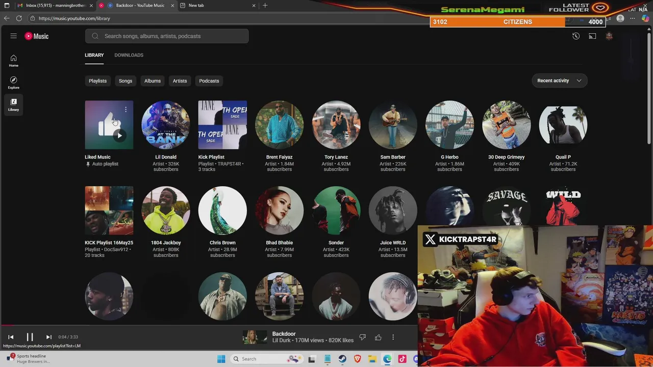Open the Liked Music title link
653x367 pixels.
[97, 157]
